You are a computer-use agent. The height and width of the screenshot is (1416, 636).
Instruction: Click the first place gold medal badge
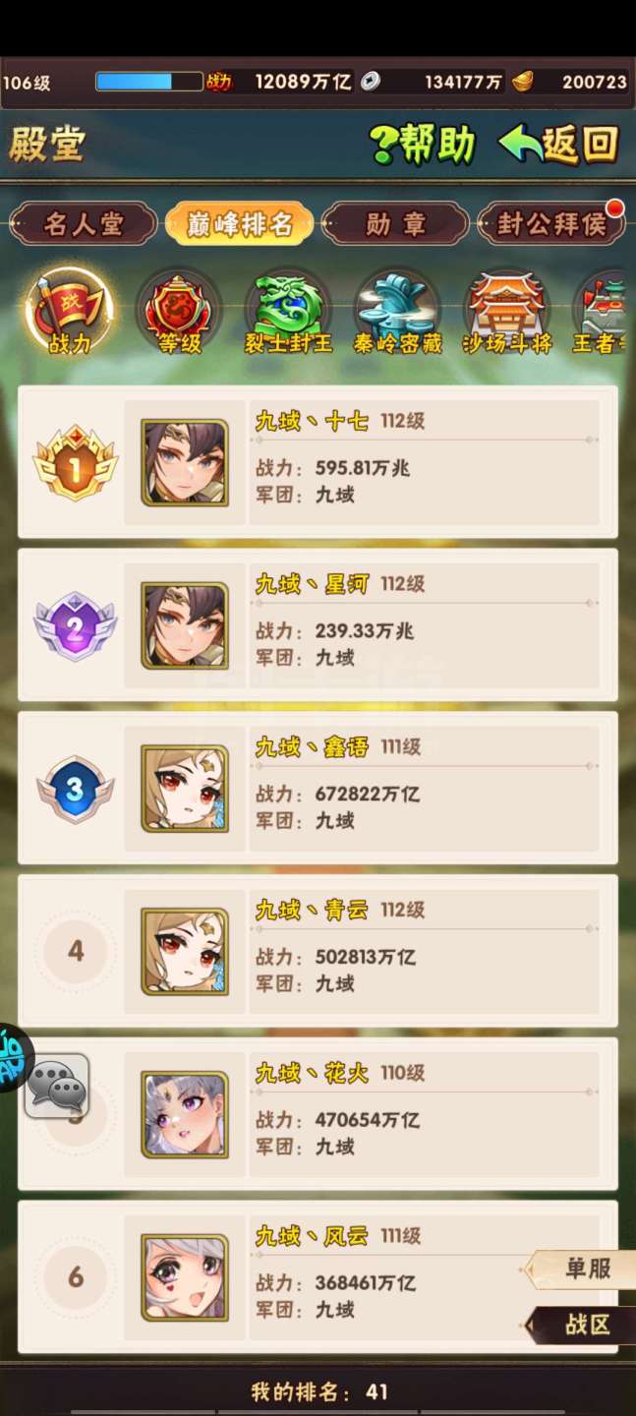click(x=76, y=462)
